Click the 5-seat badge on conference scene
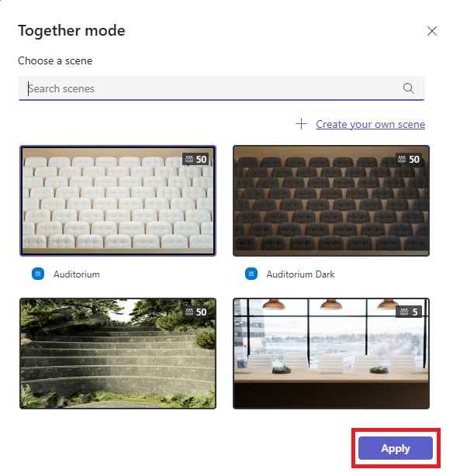 click(409, 312)
